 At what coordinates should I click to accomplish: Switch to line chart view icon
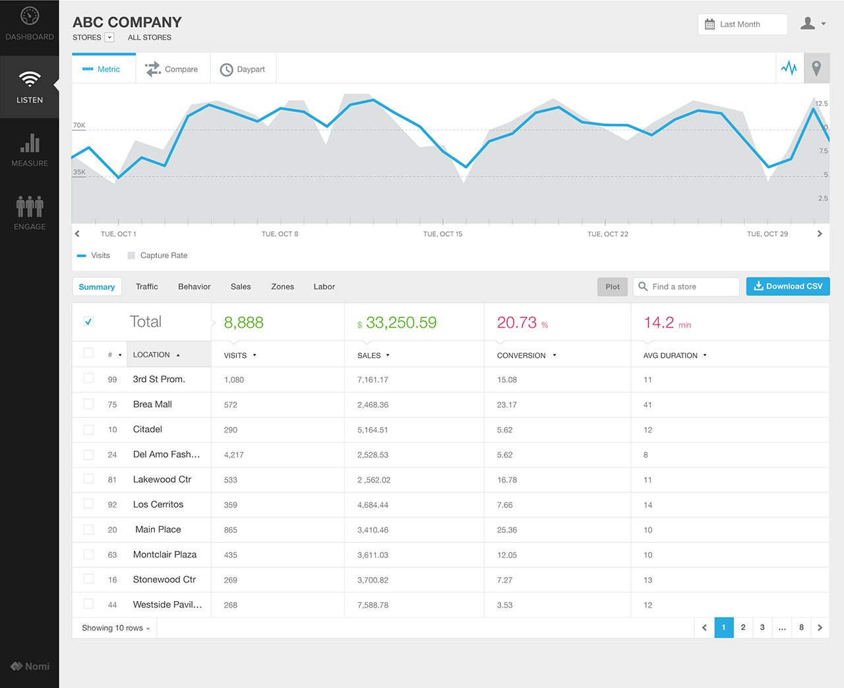pos(789,68)
